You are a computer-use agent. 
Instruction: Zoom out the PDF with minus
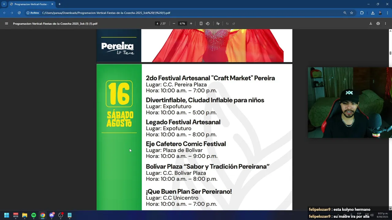coord(174,24)
